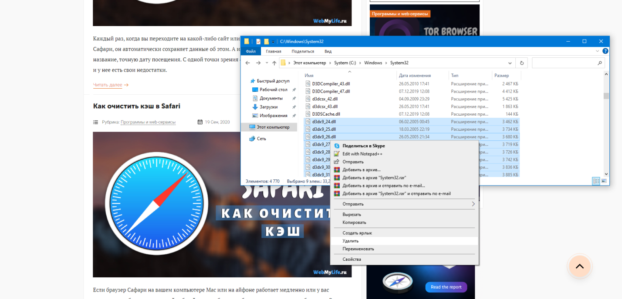Choose Вырезать from the context menu
Image resolution: width=622 pixels, height=299 pixels.
point(404,215)
